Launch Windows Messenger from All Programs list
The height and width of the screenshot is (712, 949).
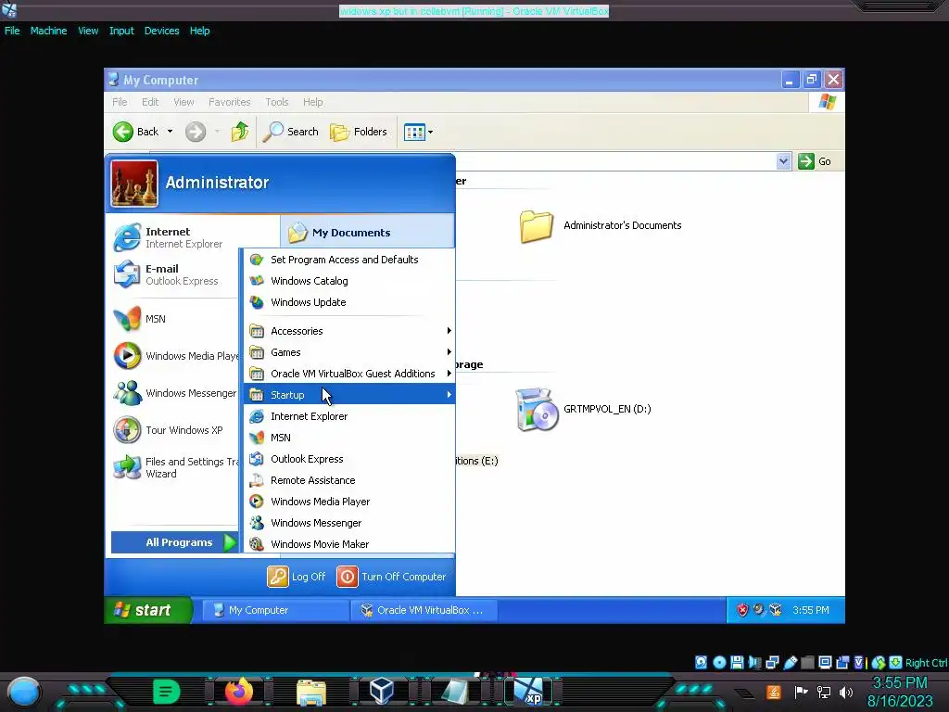349,523
